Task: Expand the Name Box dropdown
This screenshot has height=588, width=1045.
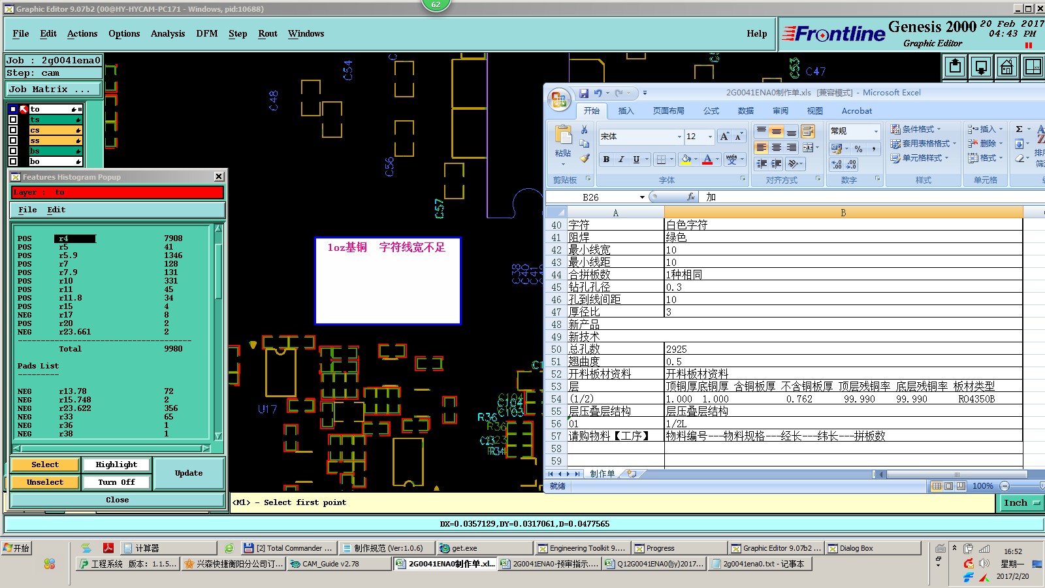Action: (x=642, y=197)
